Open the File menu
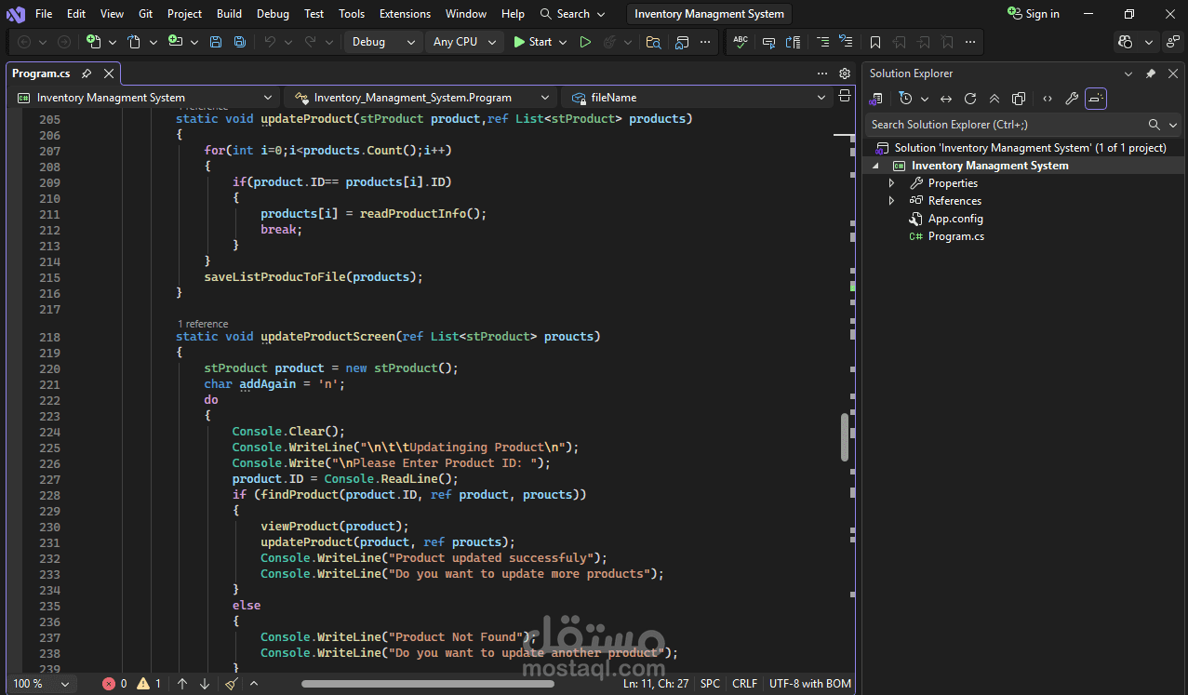This screenshot has height=695, width=1188. coord(44,14)
